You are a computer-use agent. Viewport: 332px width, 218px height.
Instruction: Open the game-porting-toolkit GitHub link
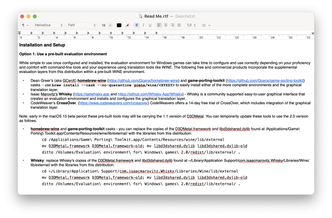pyautogui.click(x=265, y=81)
